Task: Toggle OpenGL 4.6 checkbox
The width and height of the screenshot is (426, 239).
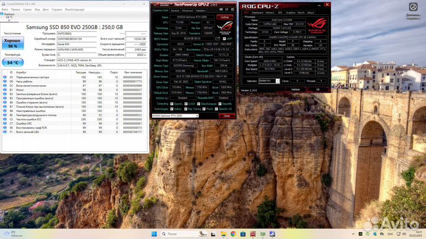Action: (217, 109)
